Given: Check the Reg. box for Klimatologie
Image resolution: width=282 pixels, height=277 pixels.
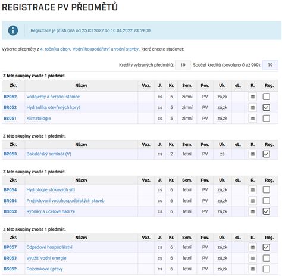Looking at the screenshot, I should click(x=266, y=119).
